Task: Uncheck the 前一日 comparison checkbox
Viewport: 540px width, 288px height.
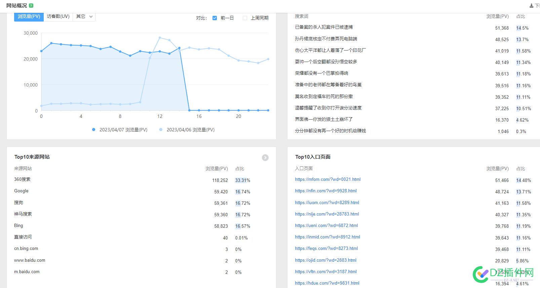Action: tap(215, 18)
